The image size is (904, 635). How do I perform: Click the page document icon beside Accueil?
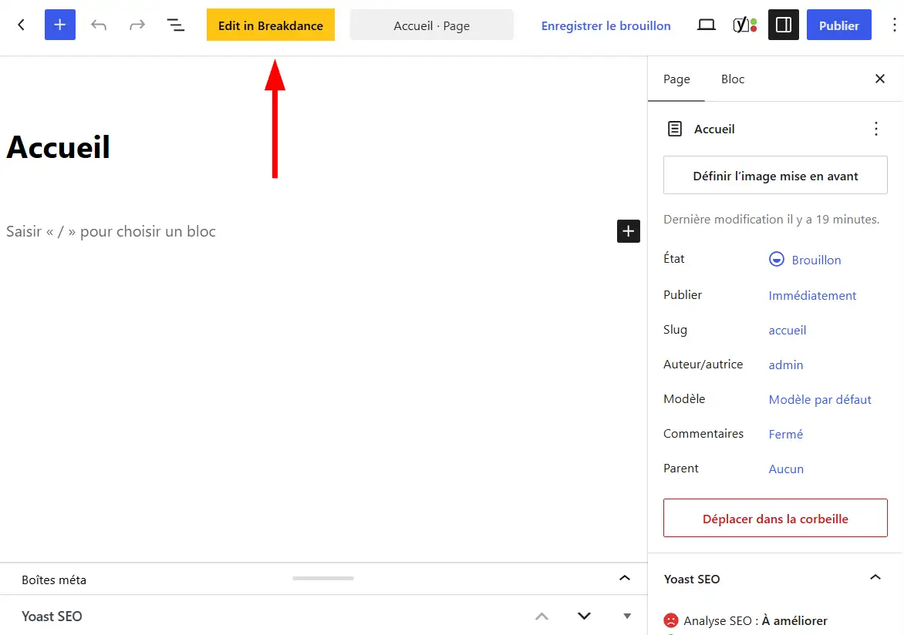(675, 129)
